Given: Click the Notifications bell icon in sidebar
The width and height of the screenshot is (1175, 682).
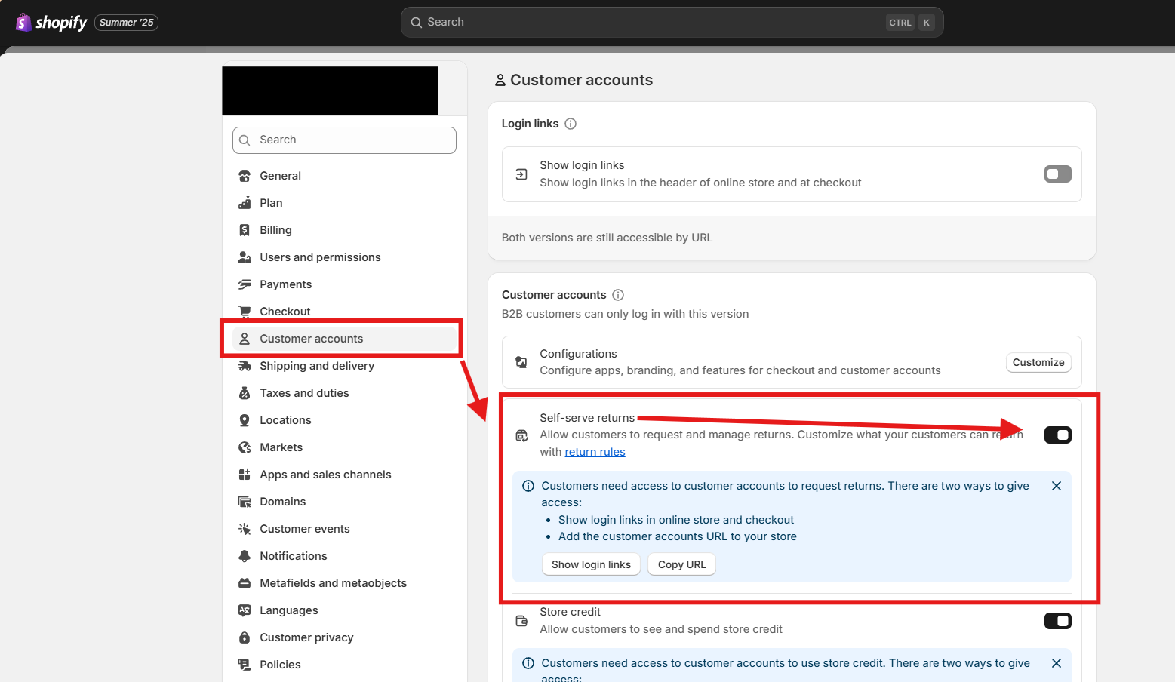Looking at the screenshot, I should click(245, 556).
